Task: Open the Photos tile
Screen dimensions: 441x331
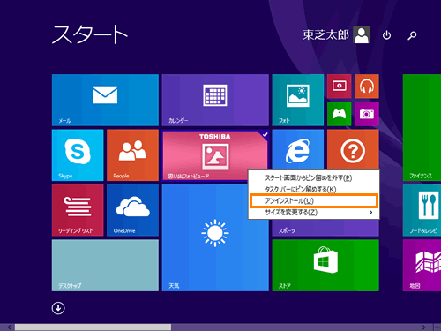Action: pos(298,100)
